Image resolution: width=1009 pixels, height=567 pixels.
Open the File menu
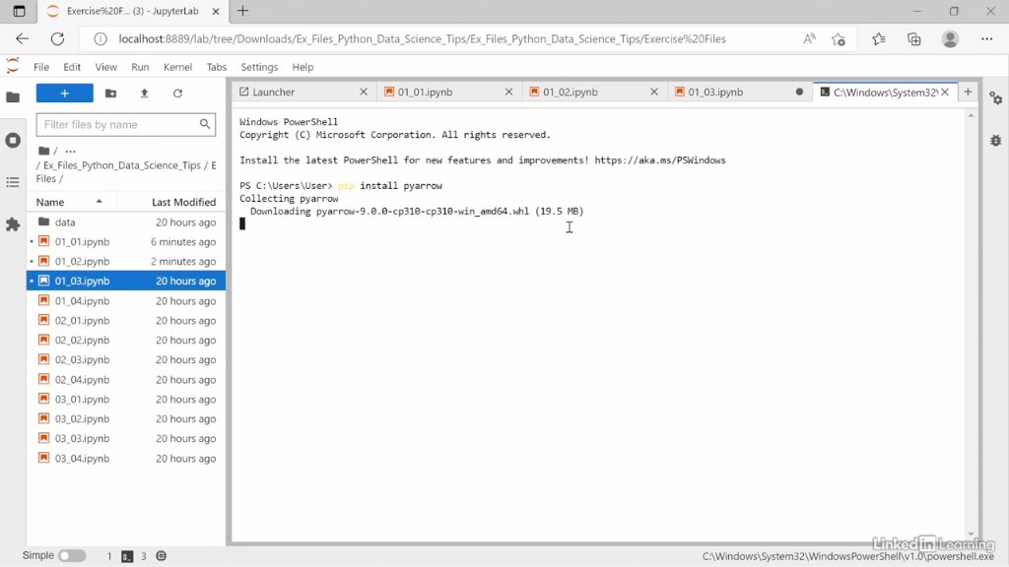41,67
